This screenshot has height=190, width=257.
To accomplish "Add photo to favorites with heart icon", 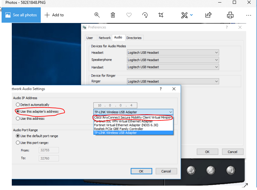I will coord(129,15).
